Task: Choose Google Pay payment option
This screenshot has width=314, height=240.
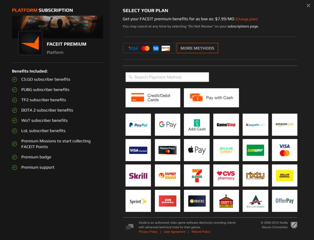Action: [167, 125]
